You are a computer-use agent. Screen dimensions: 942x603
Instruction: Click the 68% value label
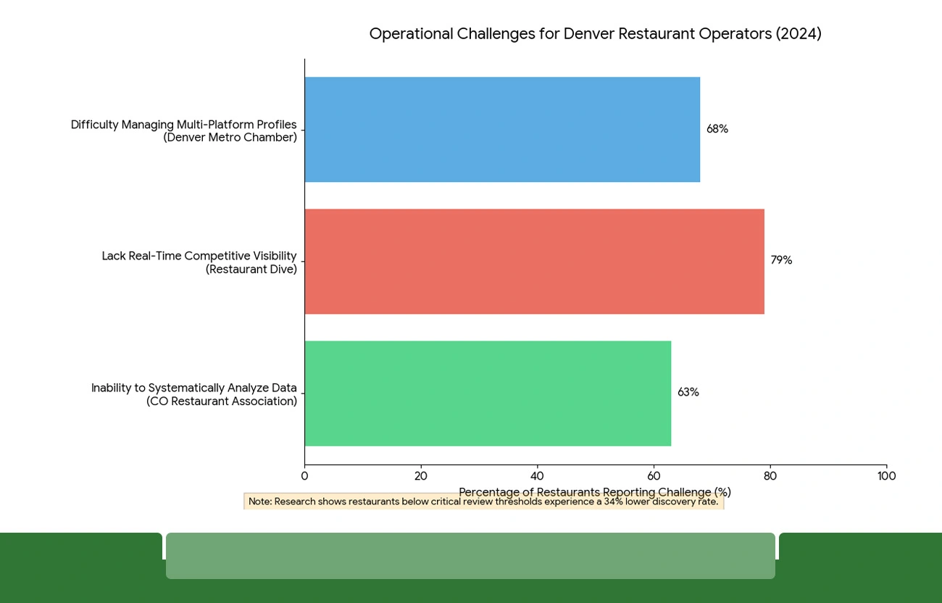(x=717, y=129)
